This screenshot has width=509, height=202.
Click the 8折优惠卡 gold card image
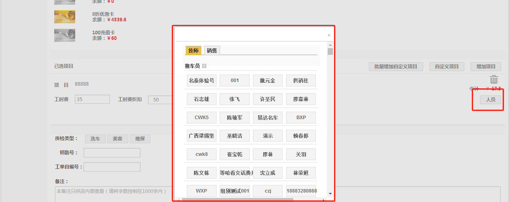click(x=65, y=17)
